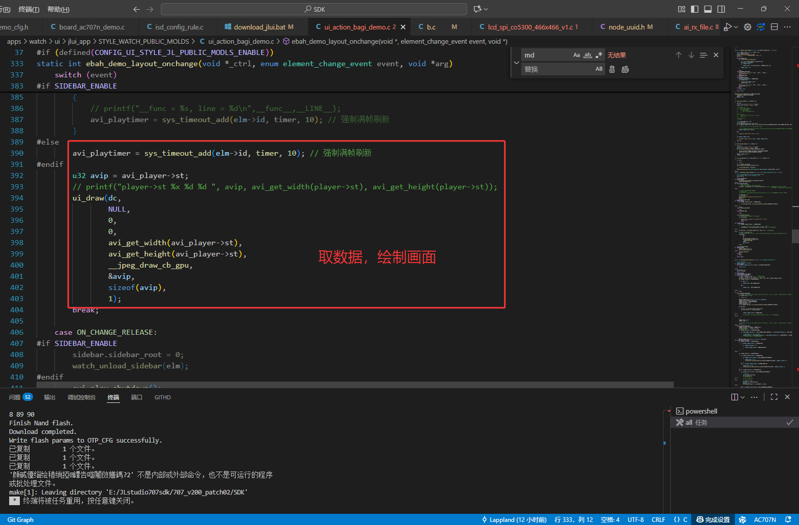The height and width of the screenshot is (525, 799).
Task: Click the Replace All icon
Action: [625, 69]
